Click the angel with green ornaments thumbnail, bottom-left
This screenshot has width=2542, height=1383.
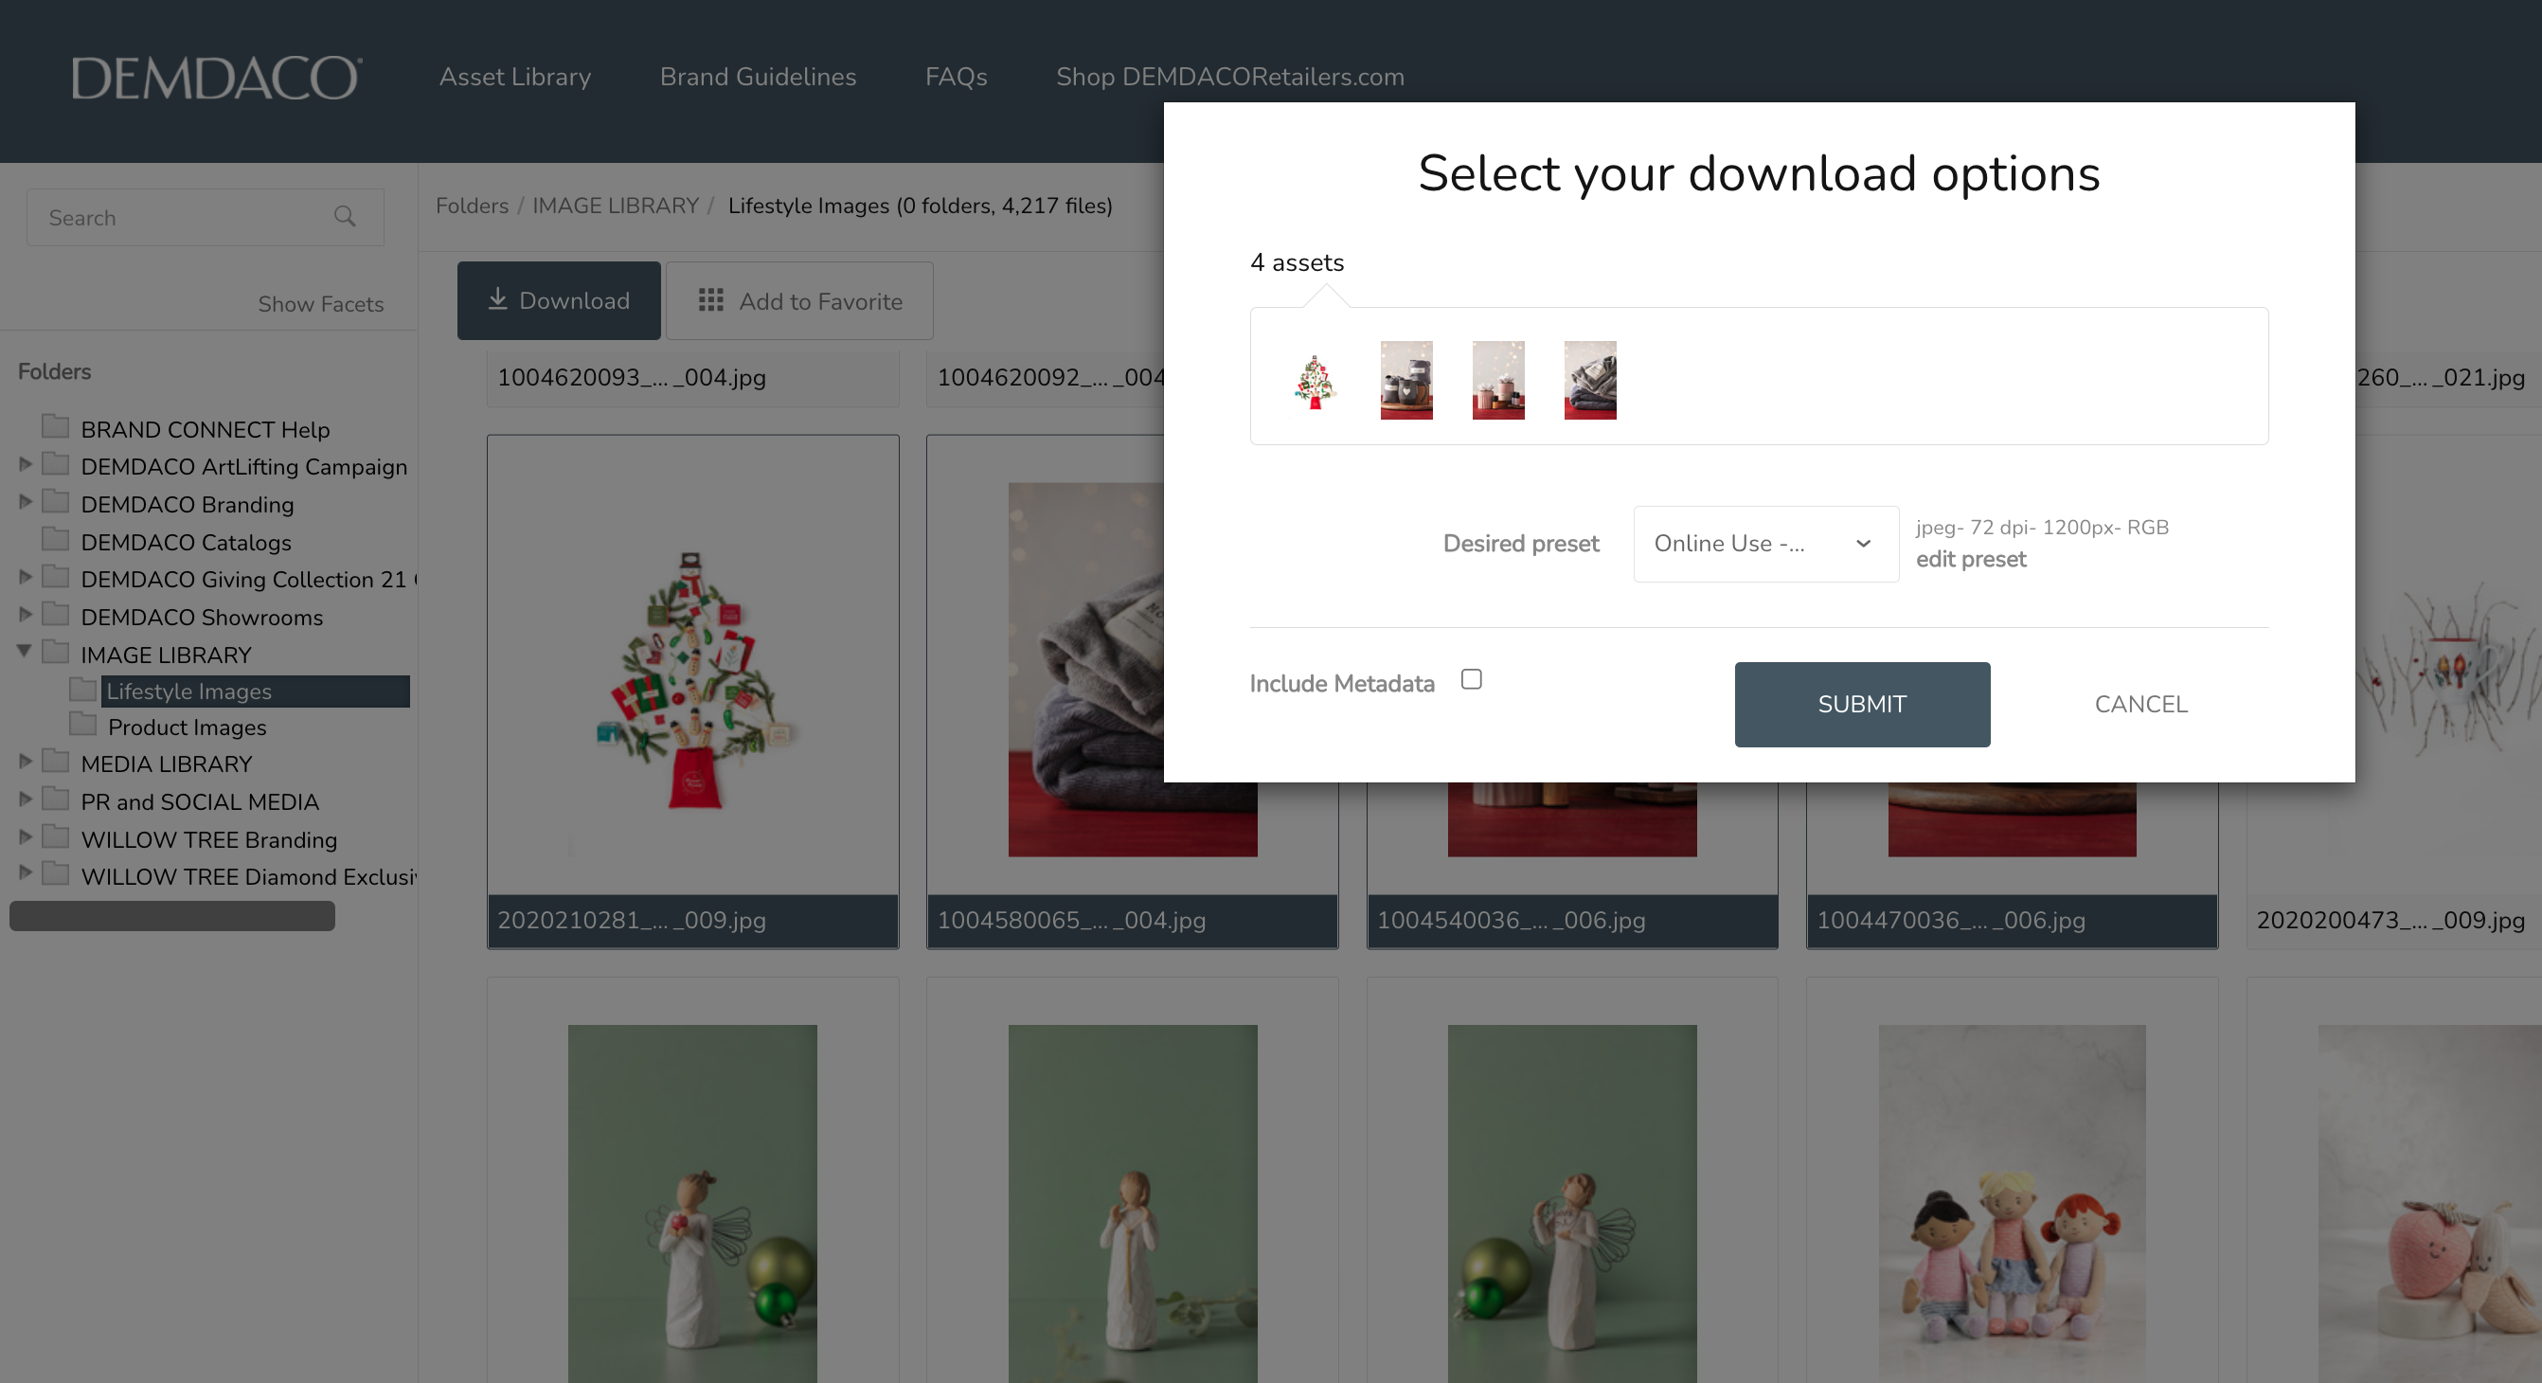[x=692, y=1203]
